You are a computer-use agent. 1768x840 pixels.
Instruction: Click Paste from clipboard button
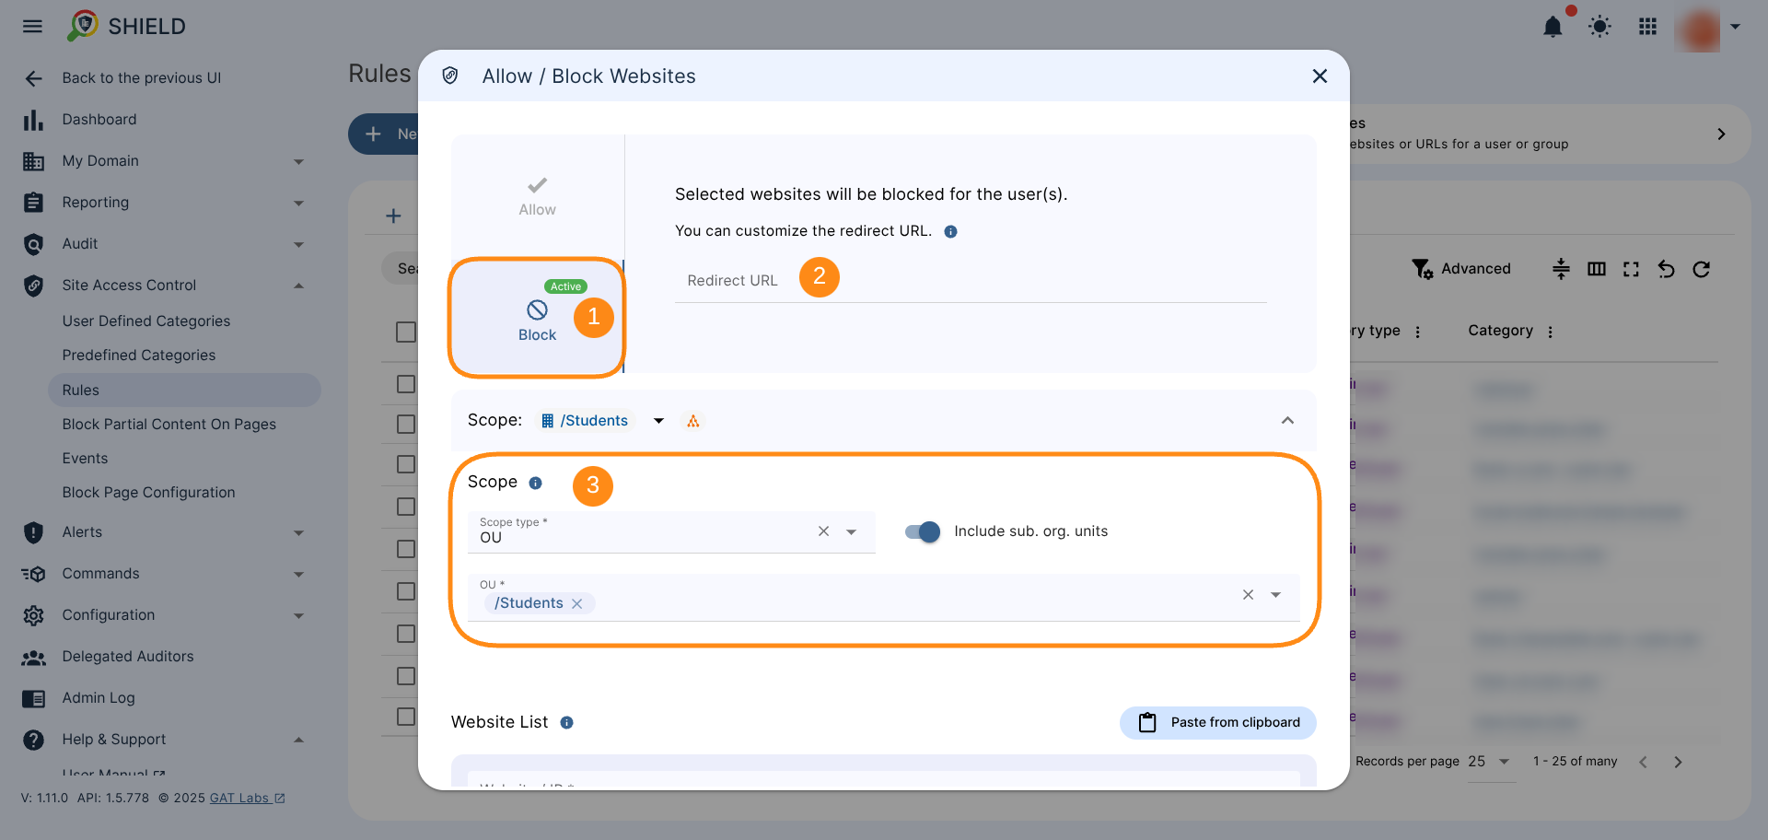tap(1217, 723)
